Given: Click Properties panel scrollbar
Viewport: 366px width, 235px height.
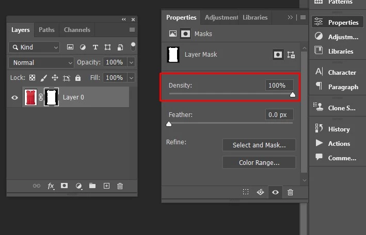Looking at the screenshot, I should (304, 112).
